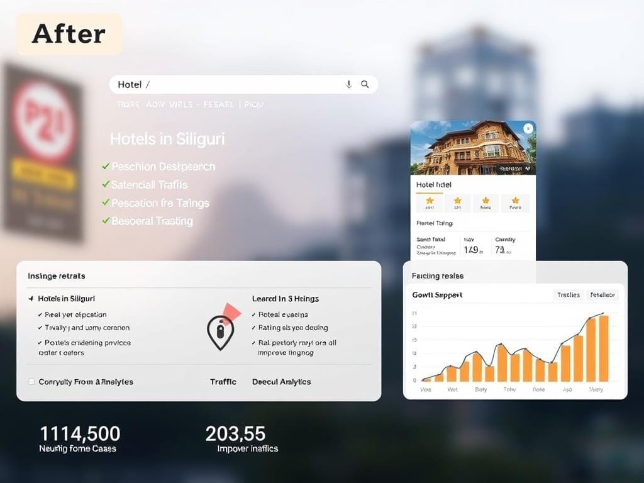Select the first star rating icon on hotel card
This screenshot has height=483, width=644.
pyautogui.click(x=430, y=201)
